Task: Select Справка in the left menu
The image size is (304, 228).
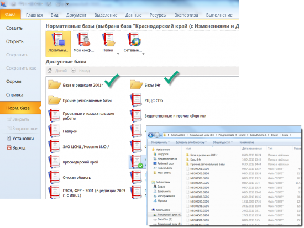Action: tap(15, 95)
